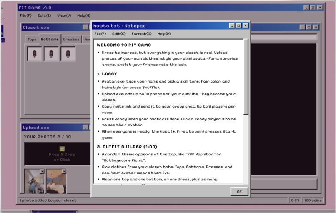Open File(F) menu in howto.txt Notepad
Screen dimensions: 336x213
coord(100,34)
